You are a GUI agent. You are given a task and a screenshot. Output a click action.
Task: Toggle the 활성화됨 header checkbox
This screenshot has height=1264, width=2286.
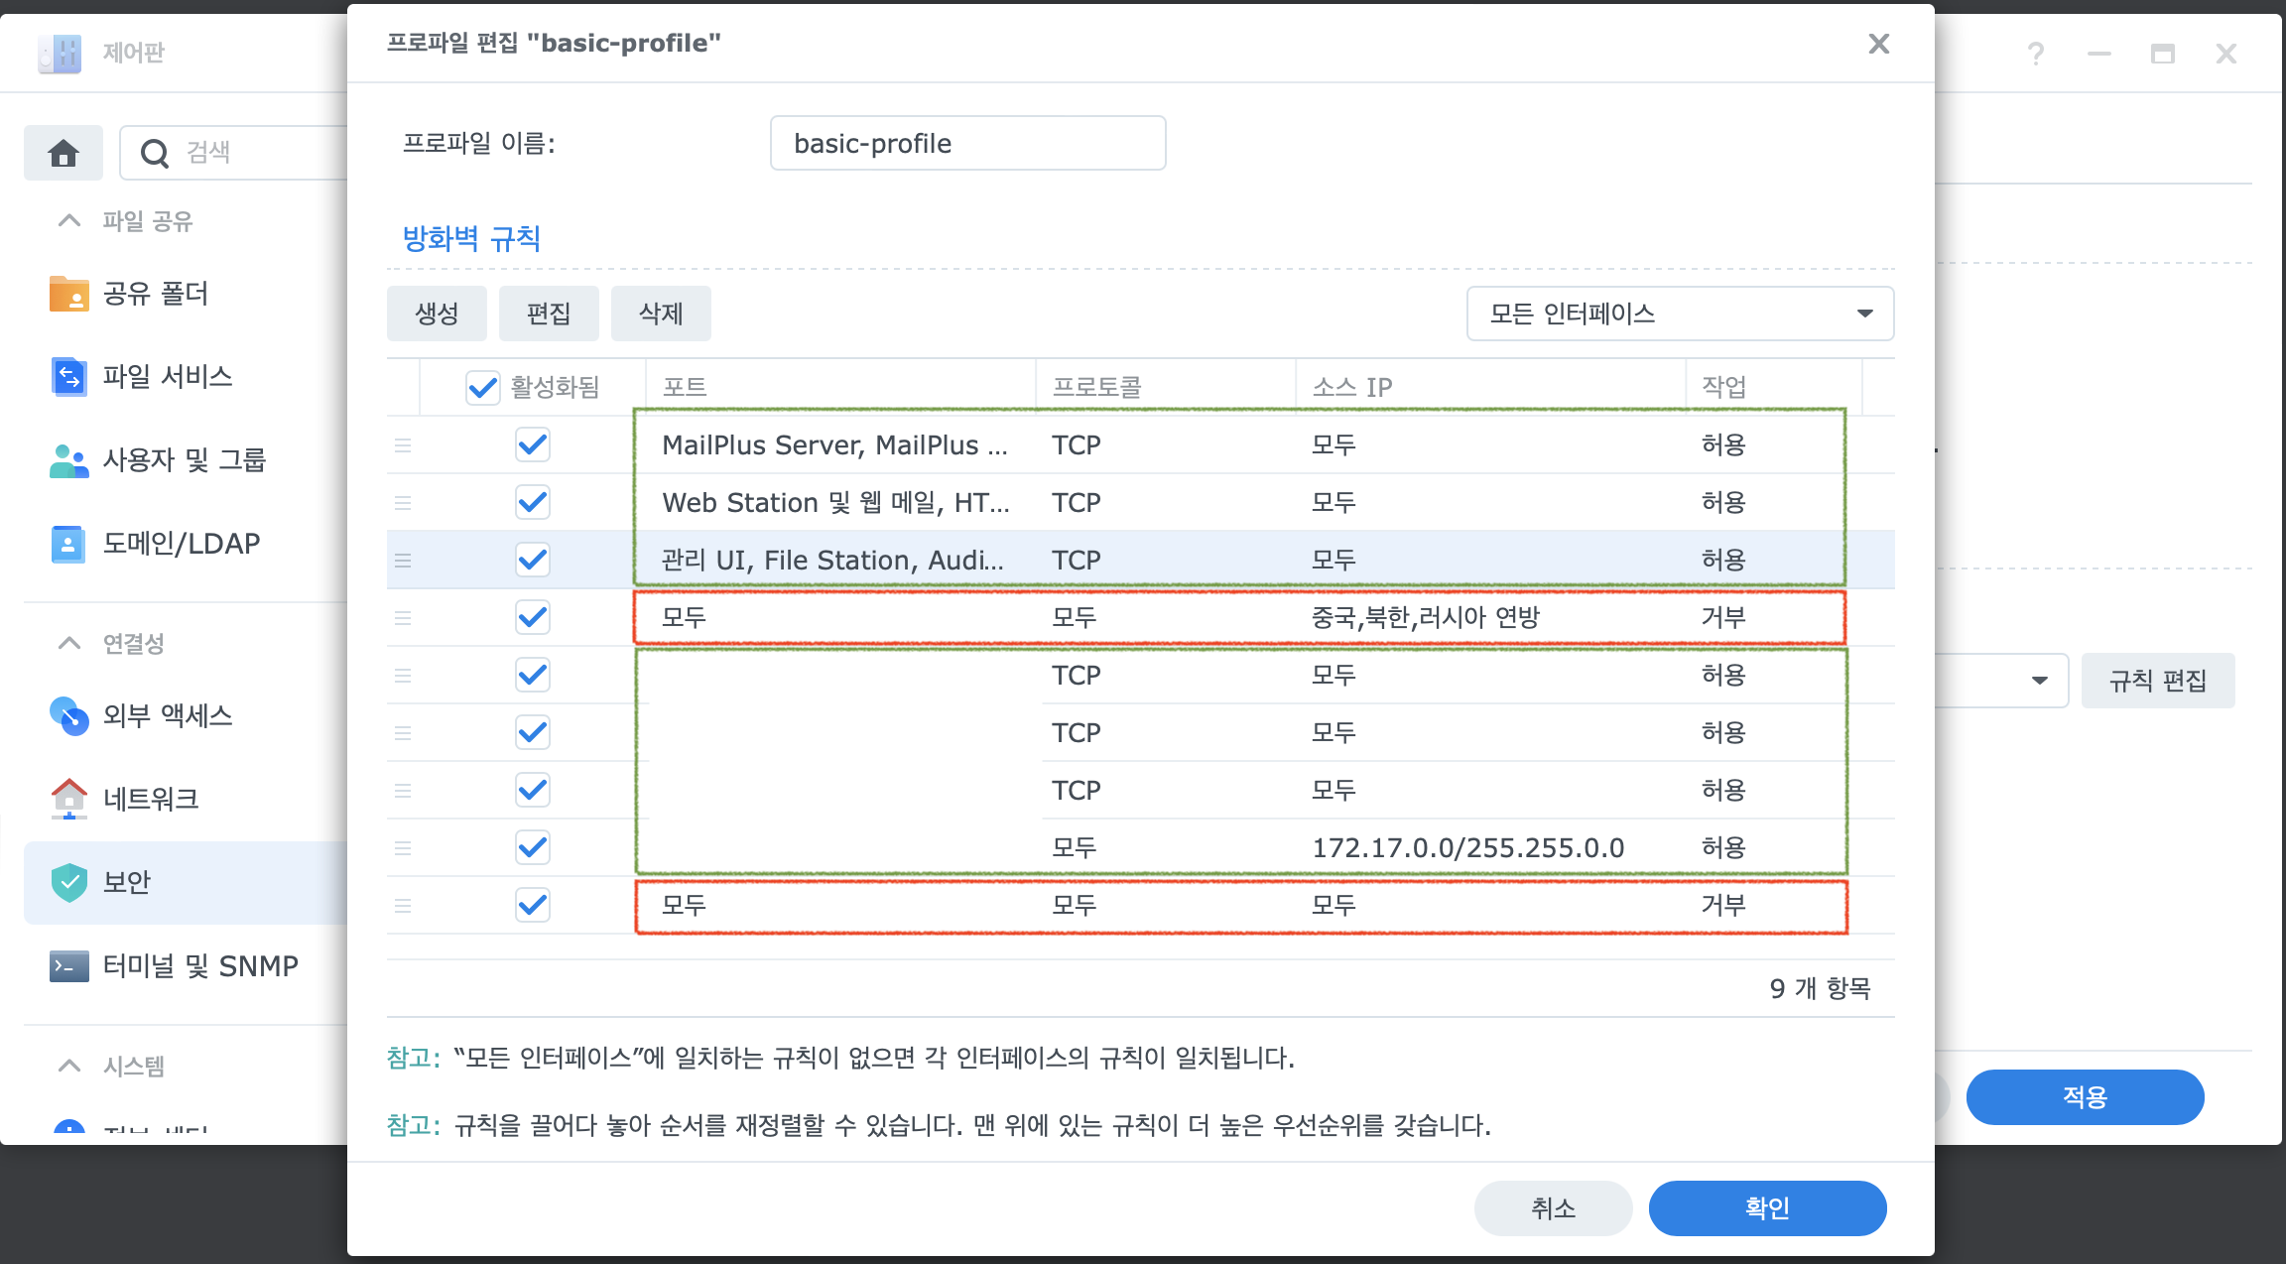[x=483, y=387]
